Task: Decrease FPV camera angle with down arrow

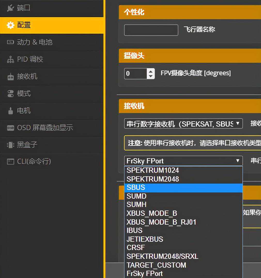Action: (151, 76)
